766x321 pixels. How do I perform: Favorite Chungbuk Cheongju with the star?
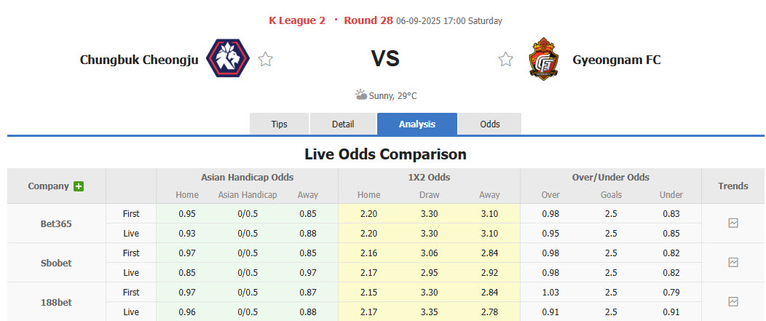(x=266, y=60)
